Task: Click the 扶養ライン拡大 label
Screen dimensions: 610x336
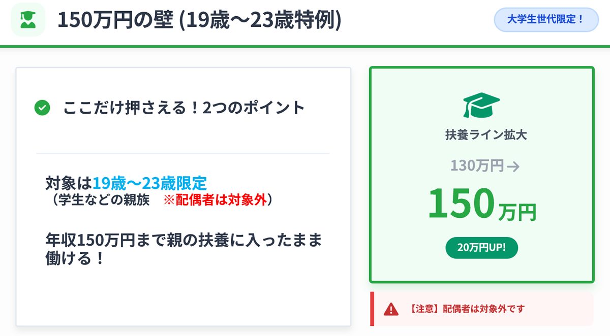Action: tap(481, 135)
